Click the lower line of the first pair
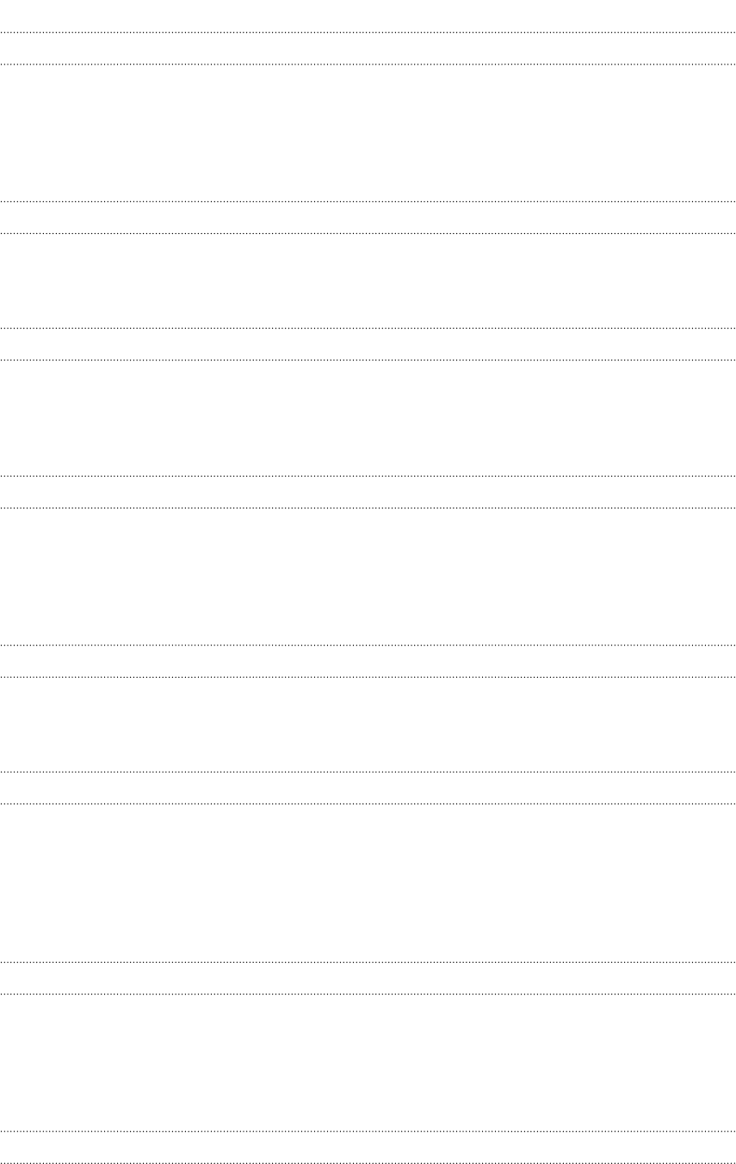Screen dimensions: 736x1164 click(368, 65)
